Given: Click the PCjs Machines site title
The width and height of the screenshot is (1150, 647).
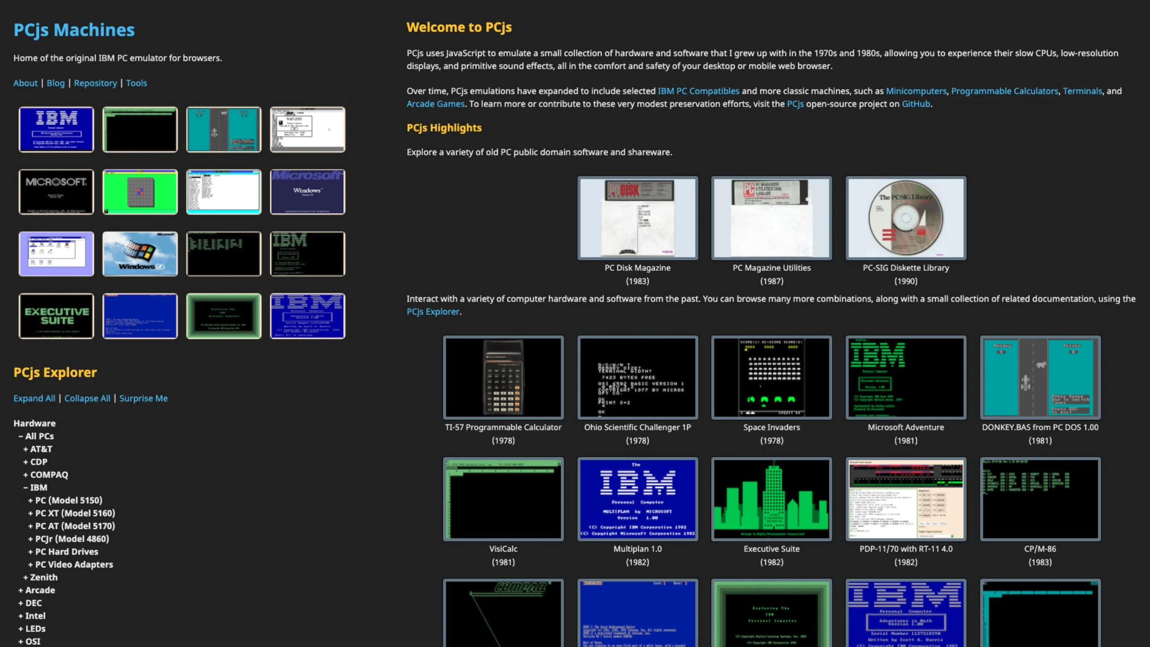Looking at the screenshot, I should click(x=74, y=30).
